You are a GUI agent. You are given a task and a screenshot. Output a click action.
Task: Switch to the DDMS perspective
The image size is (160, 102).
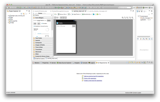(x=145, y=8)
